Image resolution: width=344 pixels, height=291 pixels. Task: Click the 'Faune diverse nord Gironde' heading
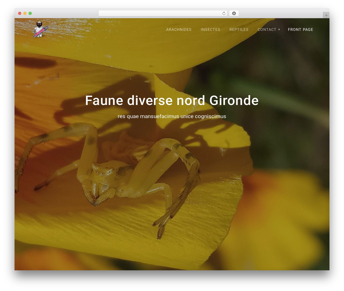point(172,100)
